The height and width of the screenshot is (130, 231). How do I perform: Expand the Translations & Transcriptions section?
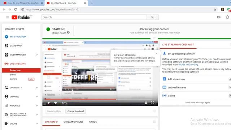[x=36, y=115]
